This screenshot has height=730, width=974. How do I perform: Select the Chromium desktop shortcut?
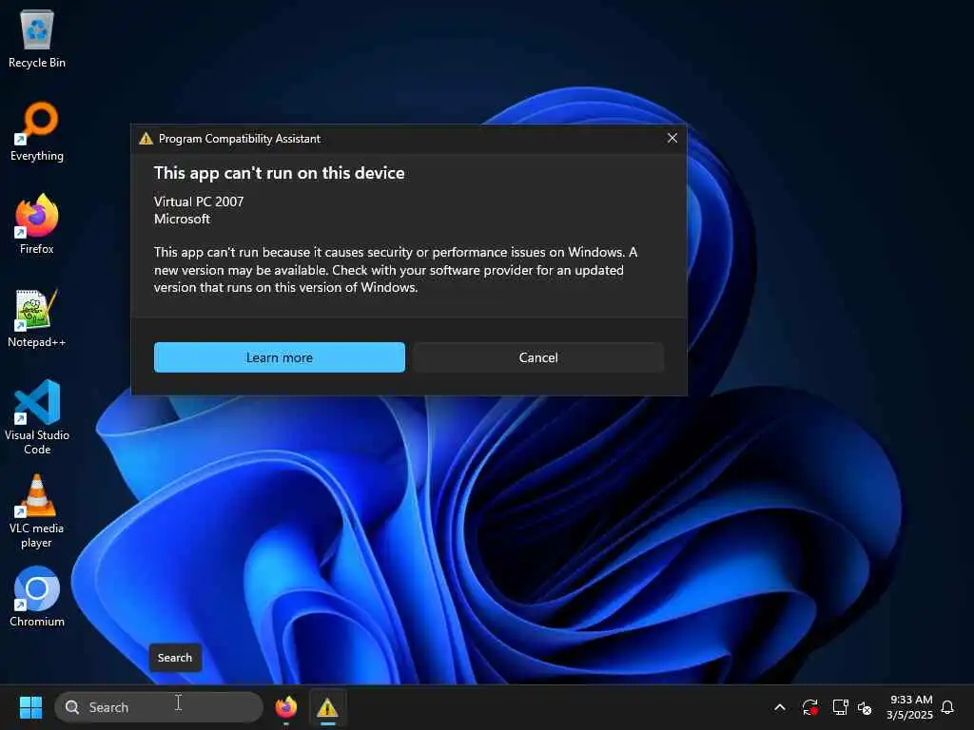point(37,597)
